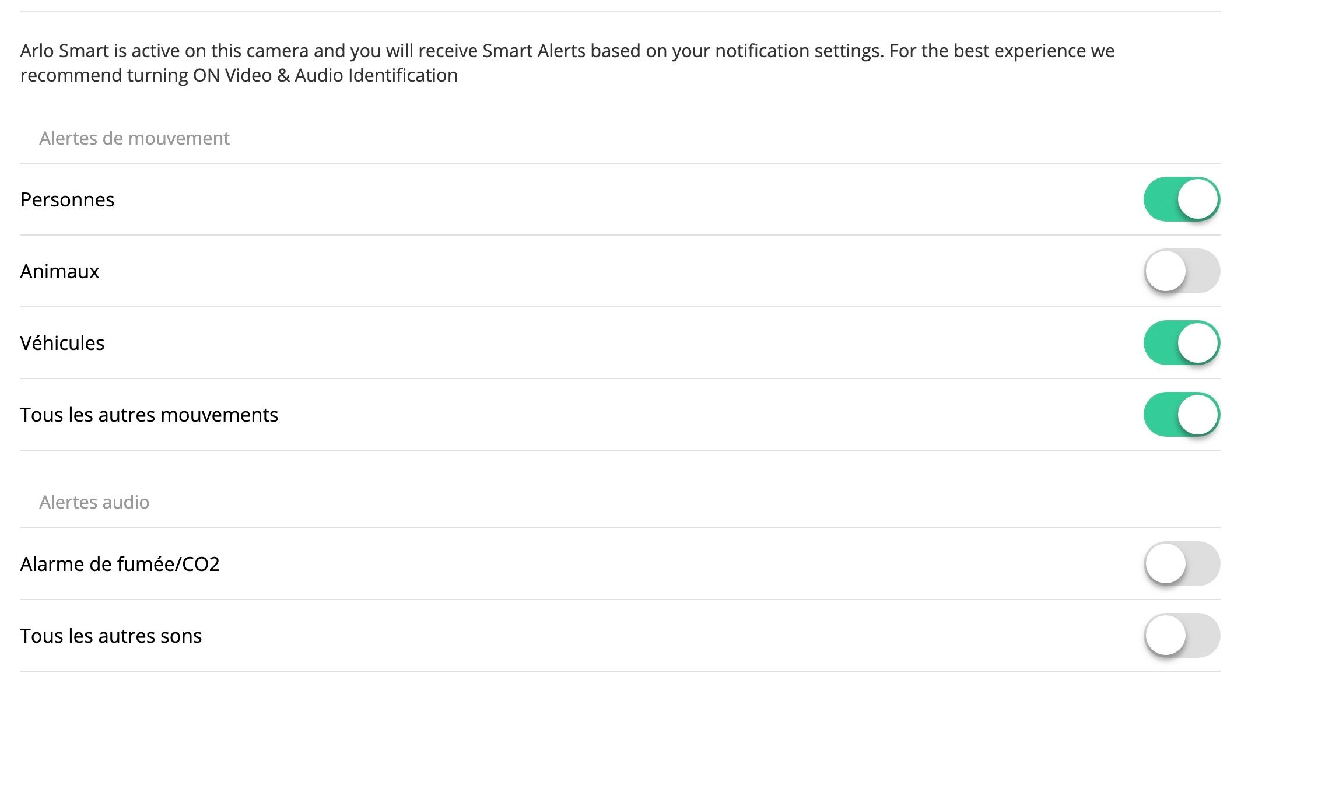Click the Tous les autres sons label
This screenshot has height=806, width=1339.
pos(111,636)
